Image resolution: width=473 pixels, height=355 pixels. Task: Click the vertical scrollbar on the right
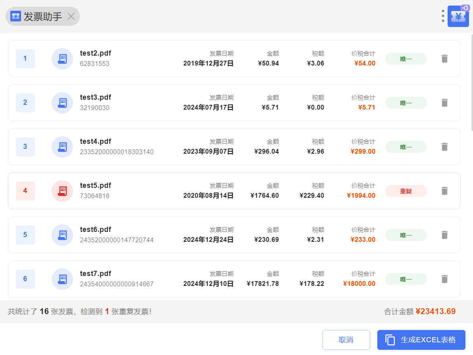coord(471,83)
